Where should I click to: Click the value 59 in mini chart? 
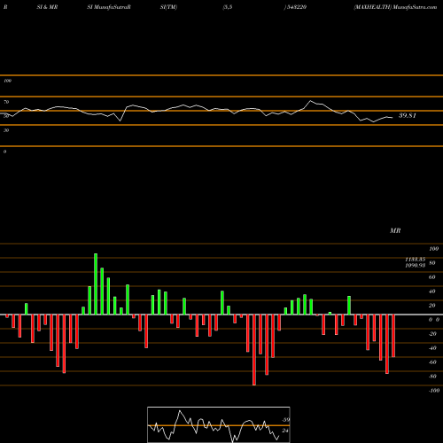tap(285, 420)
